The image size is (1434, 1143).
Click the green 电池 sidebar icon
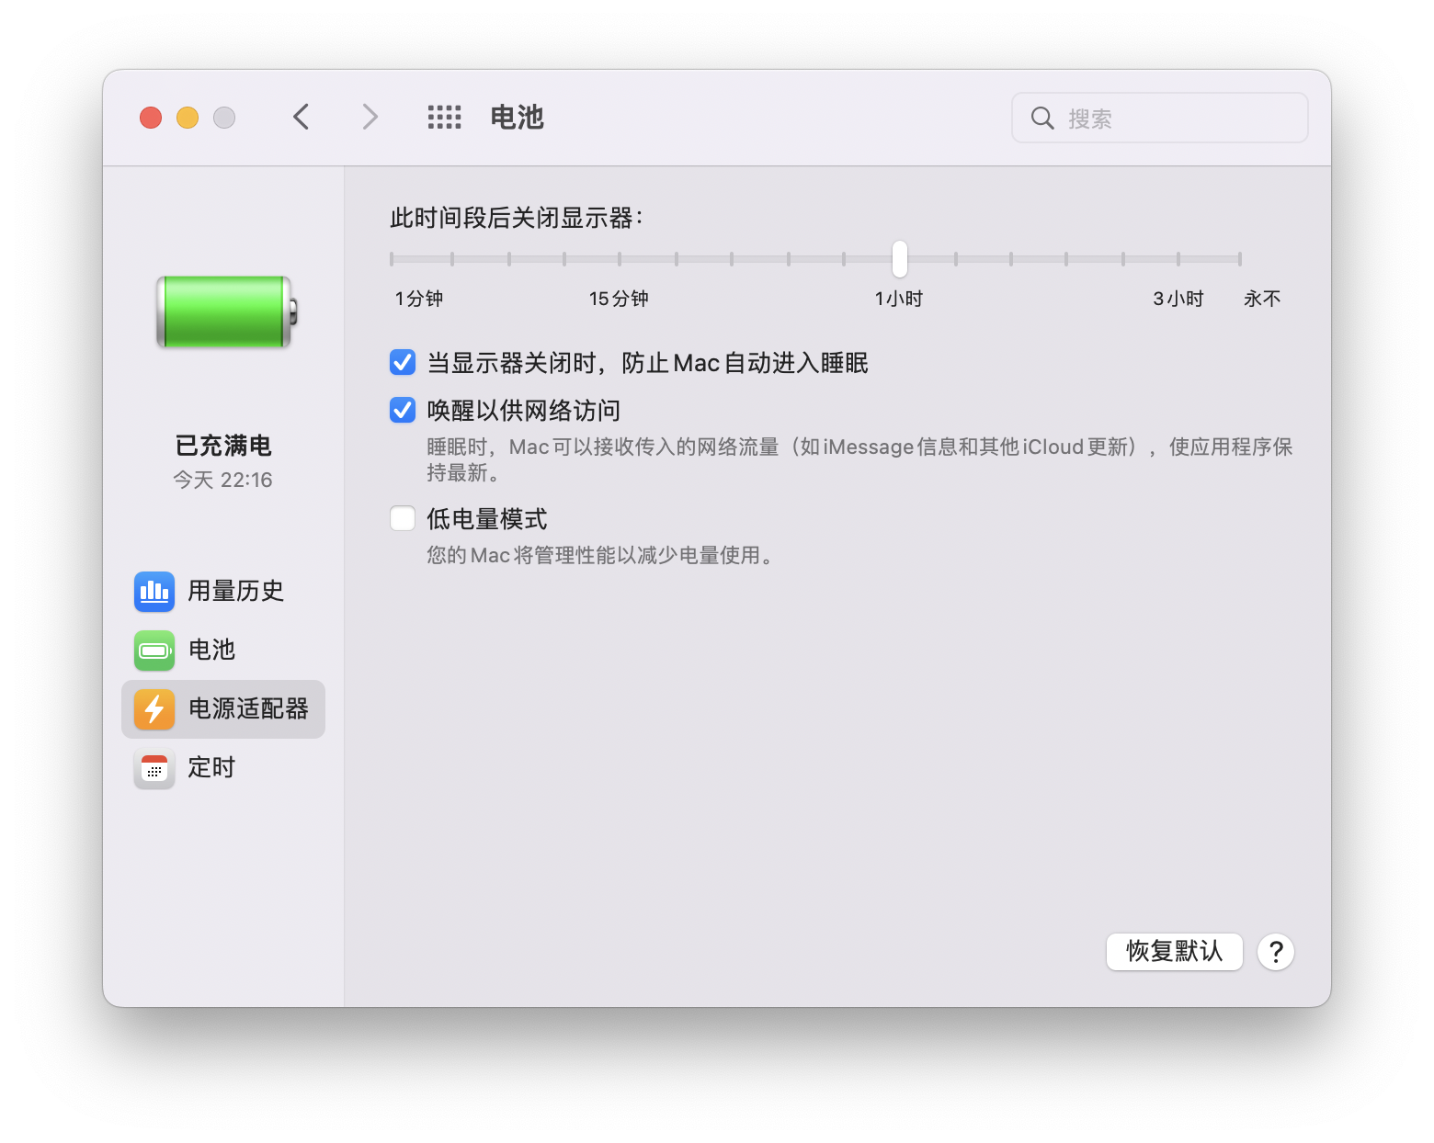tap(154, 651)
